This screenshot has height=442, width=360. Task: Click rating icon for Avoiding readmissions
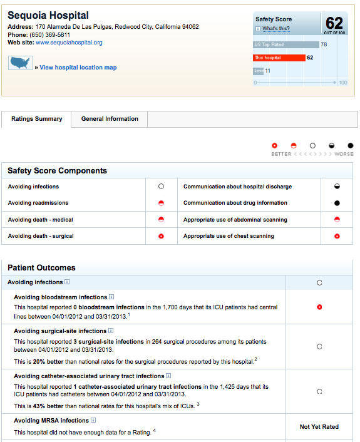pyautogui.click(x=161, y=203)
